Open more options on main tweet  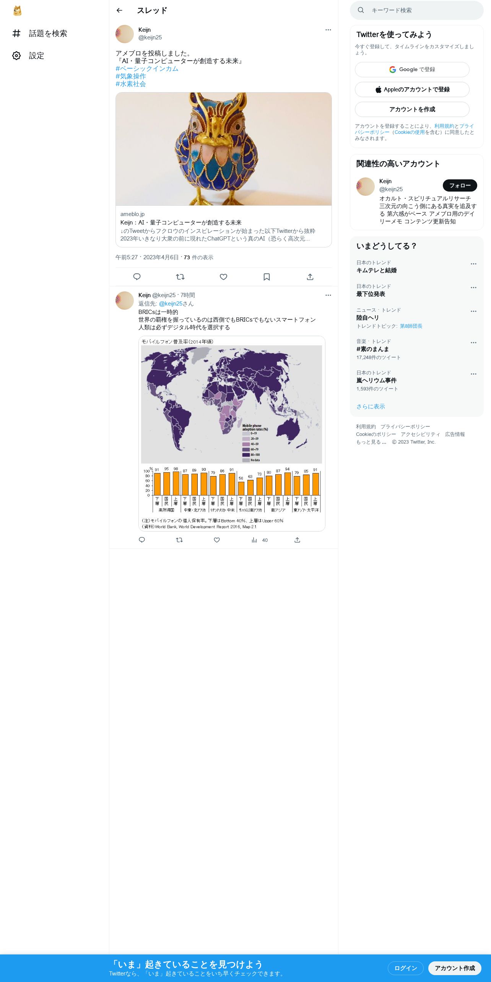point(328,30)
